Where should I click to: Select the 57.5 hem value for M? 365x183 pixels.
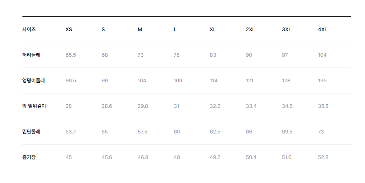point(142,132)
